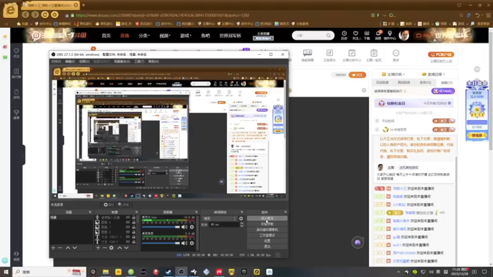
Task: Open 更多 more-options ellipsis icon
Action: 396,55
